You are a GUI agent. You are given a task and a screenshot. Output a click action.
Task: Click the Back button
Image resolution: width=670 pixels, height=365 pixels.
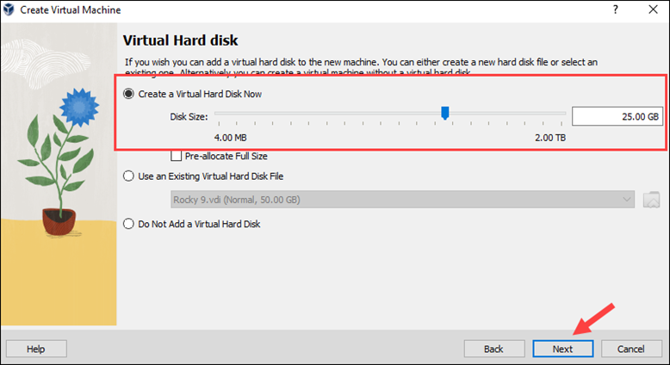click(x=494, y=349)
